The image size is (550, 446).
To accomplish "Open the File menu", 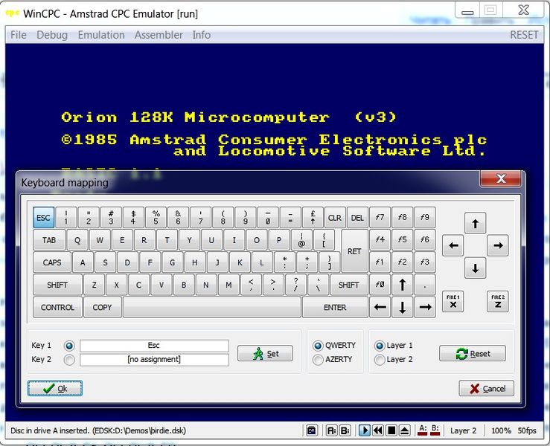I will [x=19, y=35].
